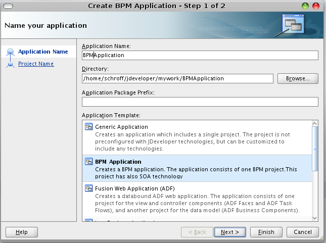Click the Application Package Prefix field

tap(200, 102)
